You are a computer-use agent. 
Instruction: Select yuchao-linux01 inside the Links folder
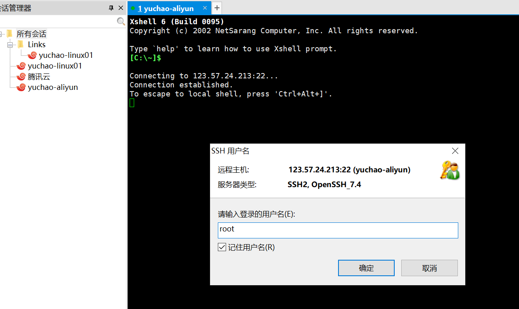point(66,55)
